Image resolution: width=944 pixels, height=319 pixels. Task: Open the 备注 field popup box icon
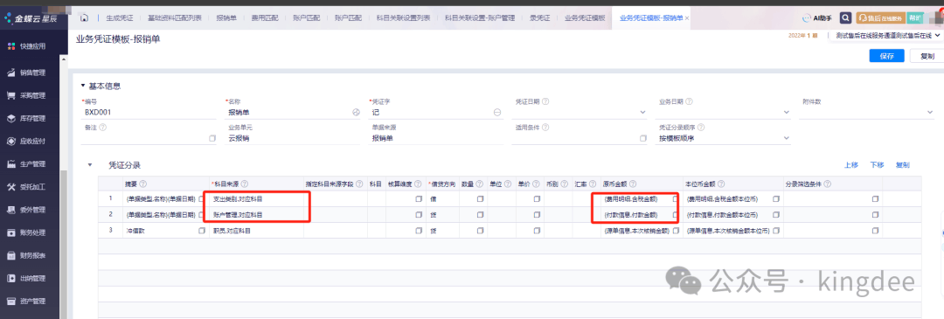pyautogui.click(x=212, y=138)
